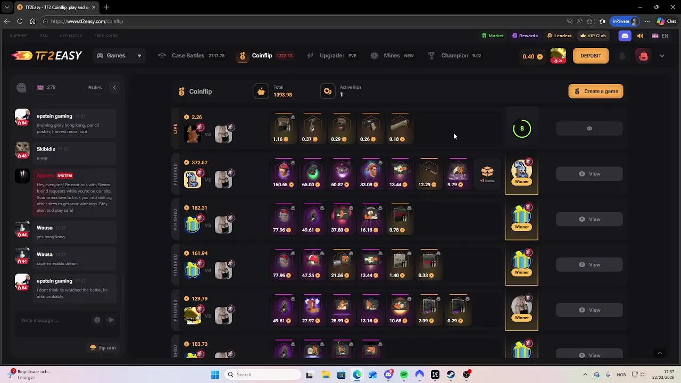Screen dimensions: 681x383
Task: Click the 160.65 item in 372.57 game
Action: tap(284, 174)
